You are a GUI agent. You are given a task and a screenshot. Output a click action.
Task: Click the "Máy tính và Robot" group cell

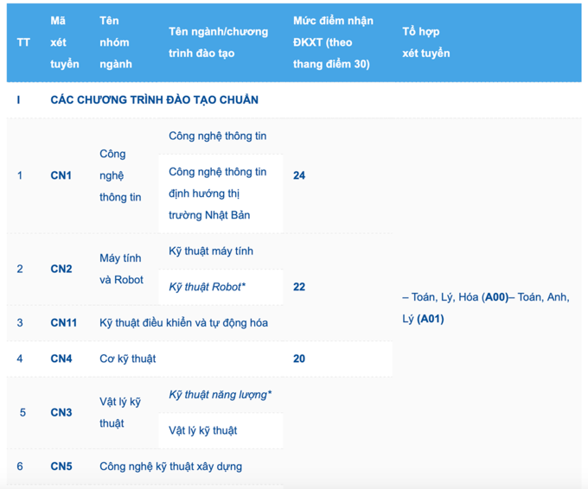121,269
